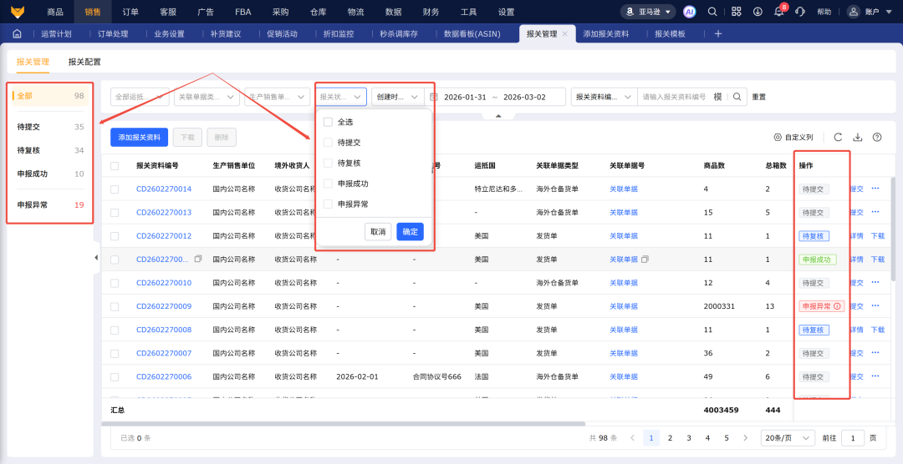Click the calendar icon in date range
Image resolution: width=903 pixels, height=464 pixels.
(434, 97)
